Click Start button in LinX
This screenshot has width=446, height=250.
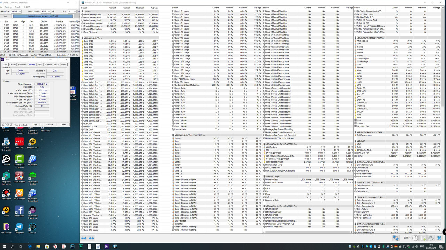[6, 16]
